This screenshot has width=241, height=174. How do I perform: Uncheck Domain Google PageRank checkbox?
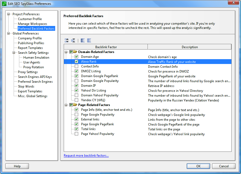(76, 76)
